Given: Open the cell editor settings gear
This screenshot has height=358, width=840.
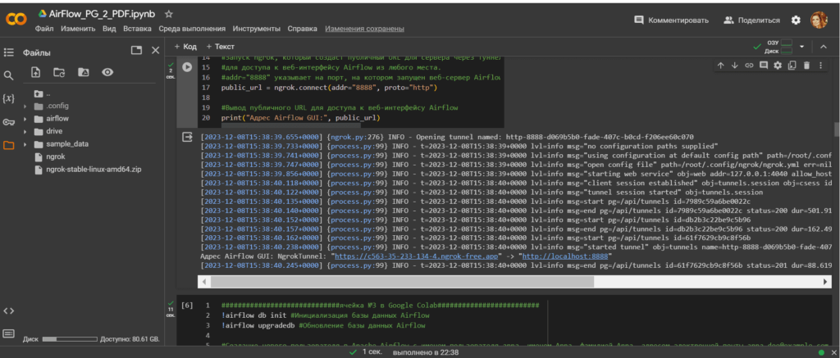Looking at the screenshot, I should tap(778, 66).
